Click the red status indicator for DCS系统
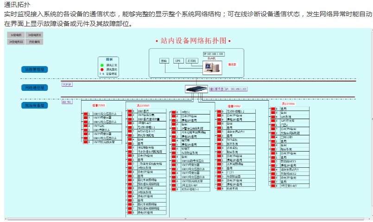This screenshot has width=373, height=222. (219, 140)
